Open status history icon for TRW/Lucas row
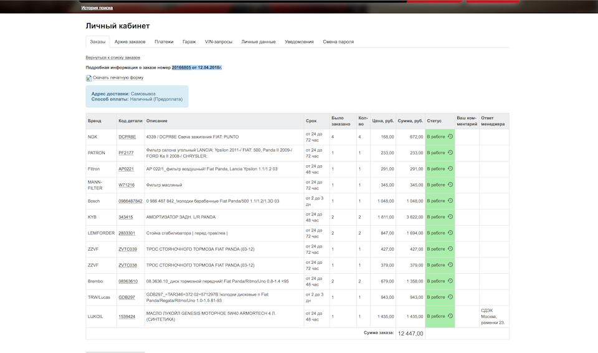This screenshot has height=353, width=598. pyautogui.click(x=450, y=297)
